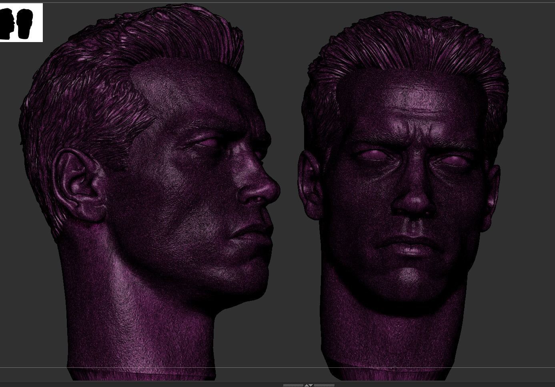The width and height of the screenshot is (555, 387).
Task: Expand the bottom tray using the divider arrows
Action: pos(309,385)
